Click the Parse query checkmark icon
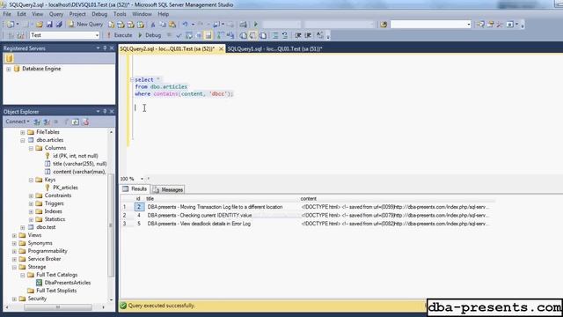Viewport: 563px width, 317px height. point(179,35)
